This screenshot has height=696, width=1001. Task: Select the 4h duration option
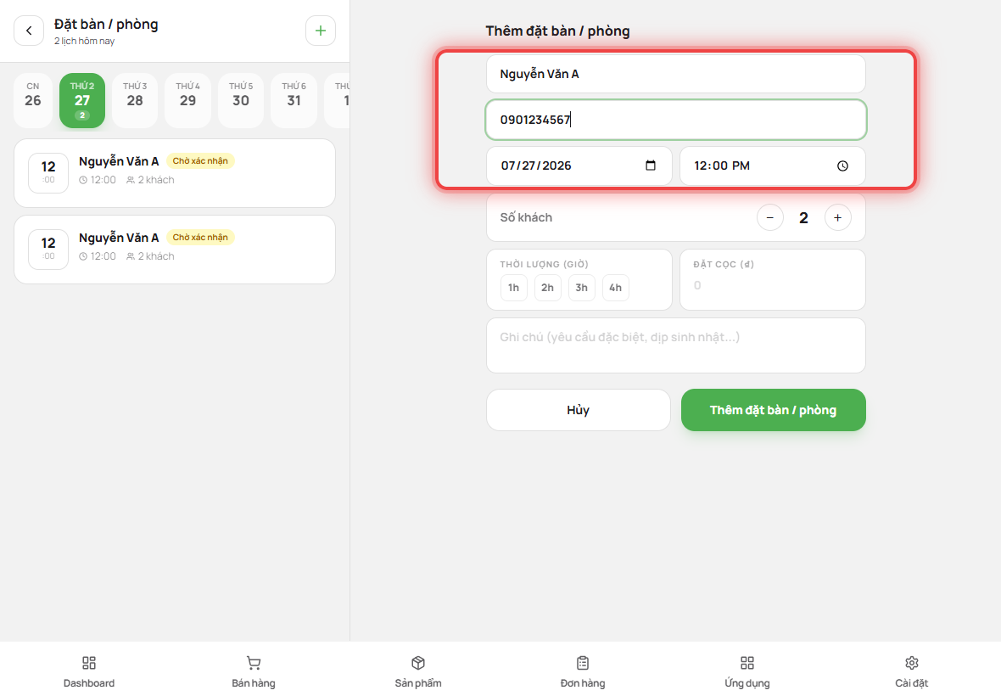pyautogui.click(x=615, y=288)
